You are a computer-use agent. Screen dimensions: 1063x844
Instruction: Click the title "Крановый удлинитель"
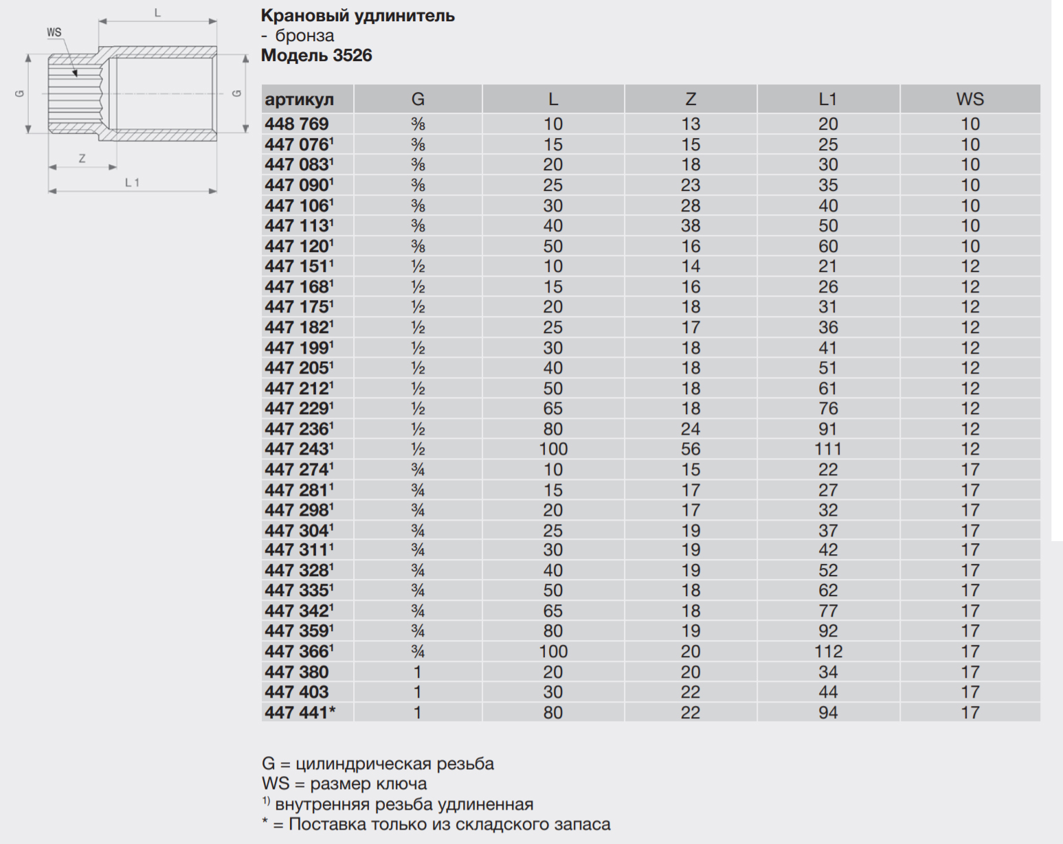pos(357,16)
